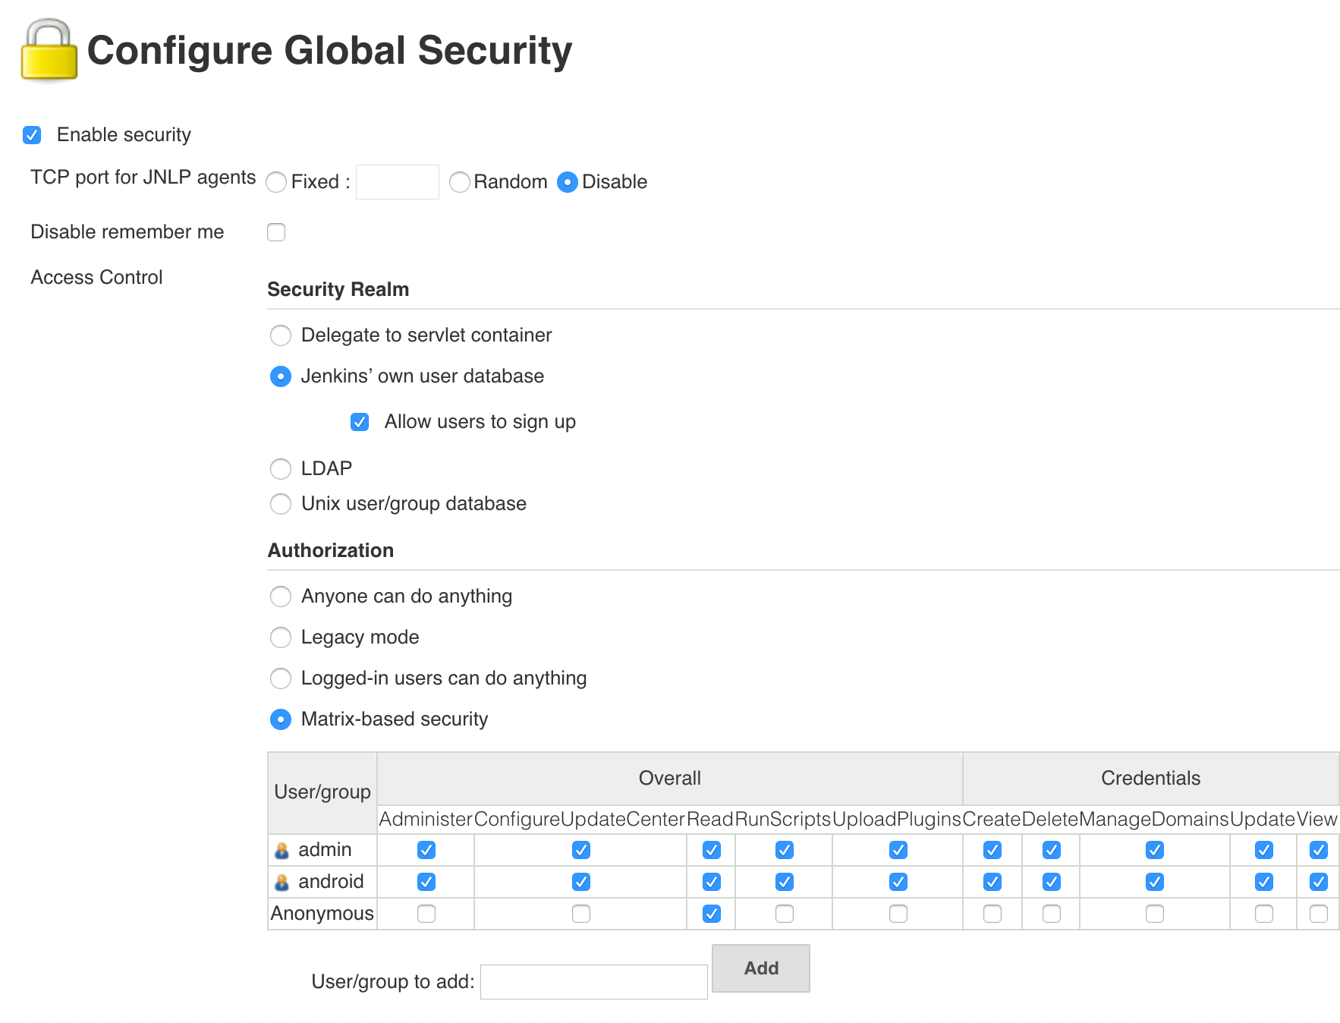The image size is (1340, 1023).
Task: Click the Security Realm heading
Action: tap(338, 290)
